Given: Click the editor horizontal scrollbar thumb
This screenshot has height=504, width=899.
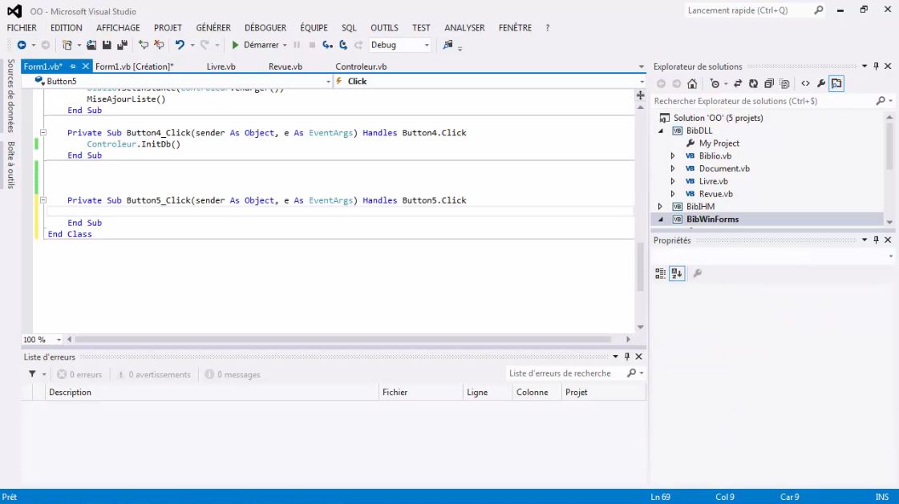Looking at the screenshot, I should click(343, 340).
